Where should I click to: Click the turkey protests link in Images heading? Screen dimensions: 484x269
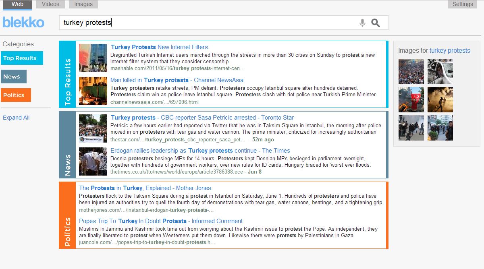450,51
